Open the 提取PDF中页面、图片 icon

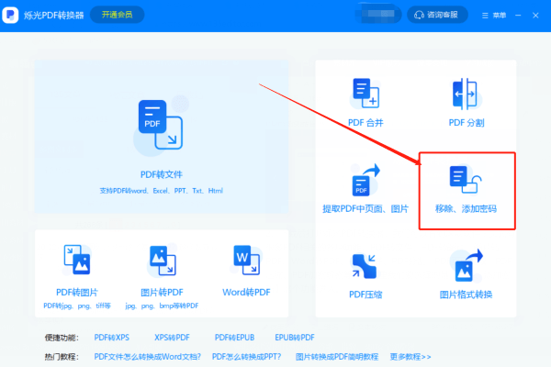point(365,180)
